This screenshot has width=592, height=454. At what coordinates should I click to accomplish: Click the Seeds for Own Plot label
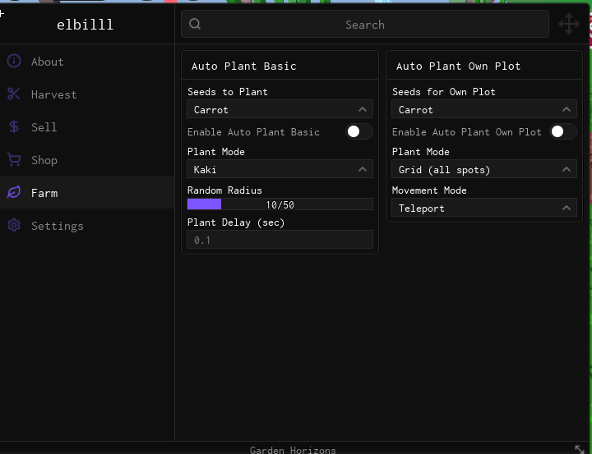point(444,92)
